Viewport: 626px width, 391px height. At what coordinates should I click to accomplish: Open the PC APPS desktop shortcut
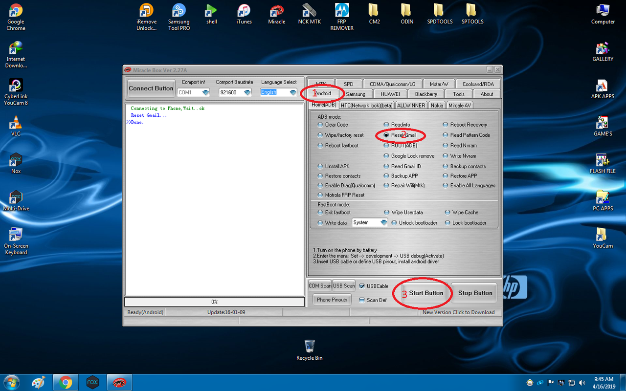603,201
